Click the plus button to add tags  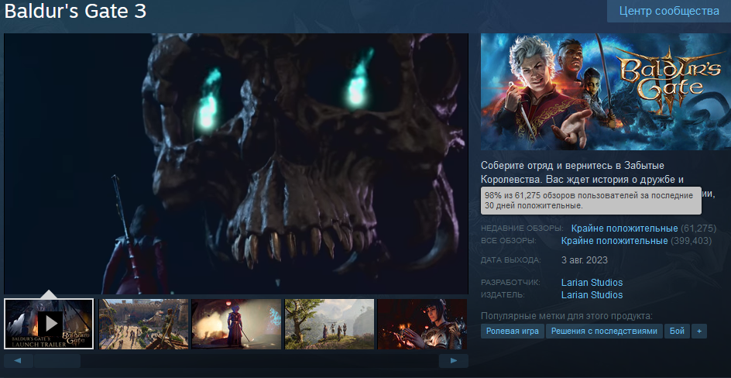tap(698, 331)
